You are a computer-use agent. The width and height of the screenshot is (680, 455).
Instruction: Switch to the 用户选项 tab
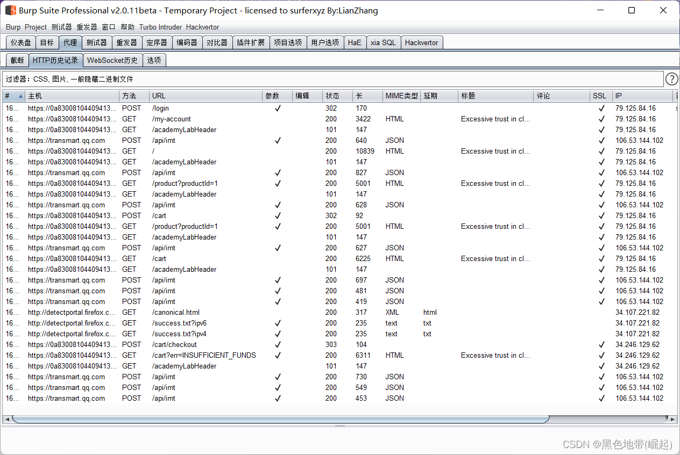click(x=325, y=42)
